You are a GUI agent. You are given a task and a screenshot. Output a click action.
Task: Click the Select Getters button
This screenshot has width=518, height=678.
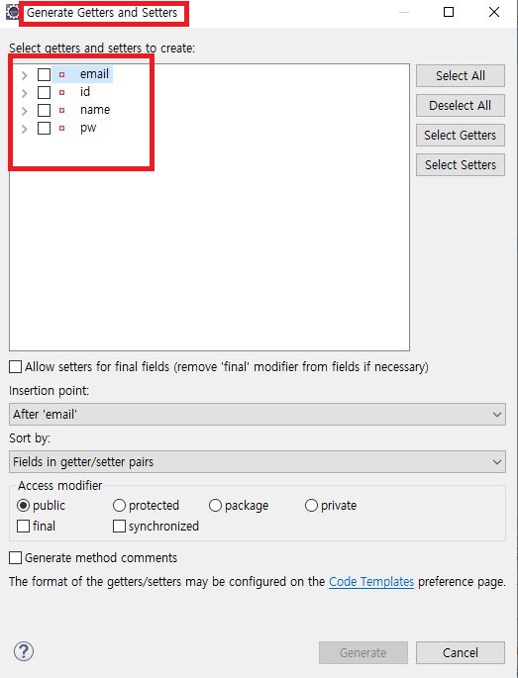(x=461, y=135)
